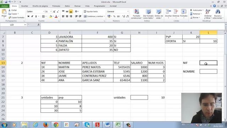227x128 pixels.
Task: Open Word from the taskbar
Action: [x=107, y=125]
